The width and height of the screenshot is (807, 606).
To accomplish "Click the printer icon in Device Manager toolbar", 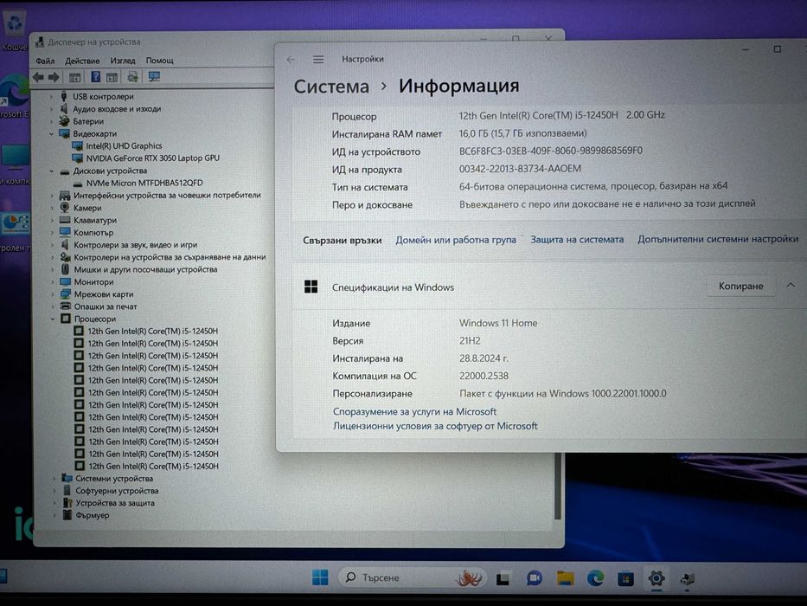I will (132, 77).
